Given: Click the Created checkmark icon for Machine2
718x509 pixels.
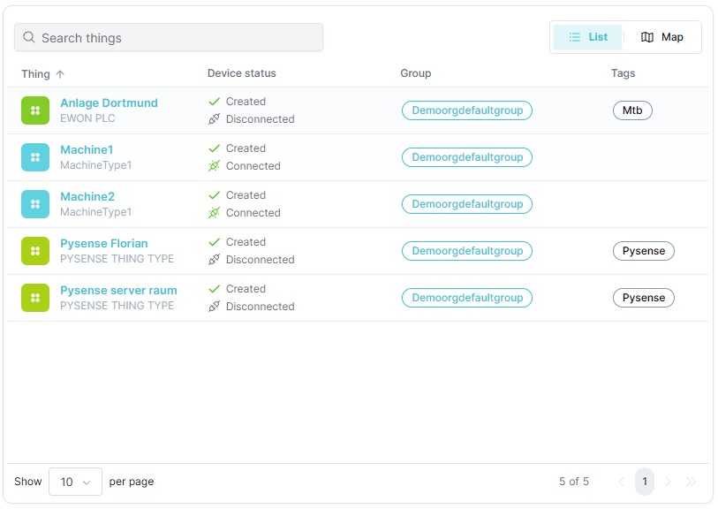Looking at the screenshot, I should [x=214, y=194].
